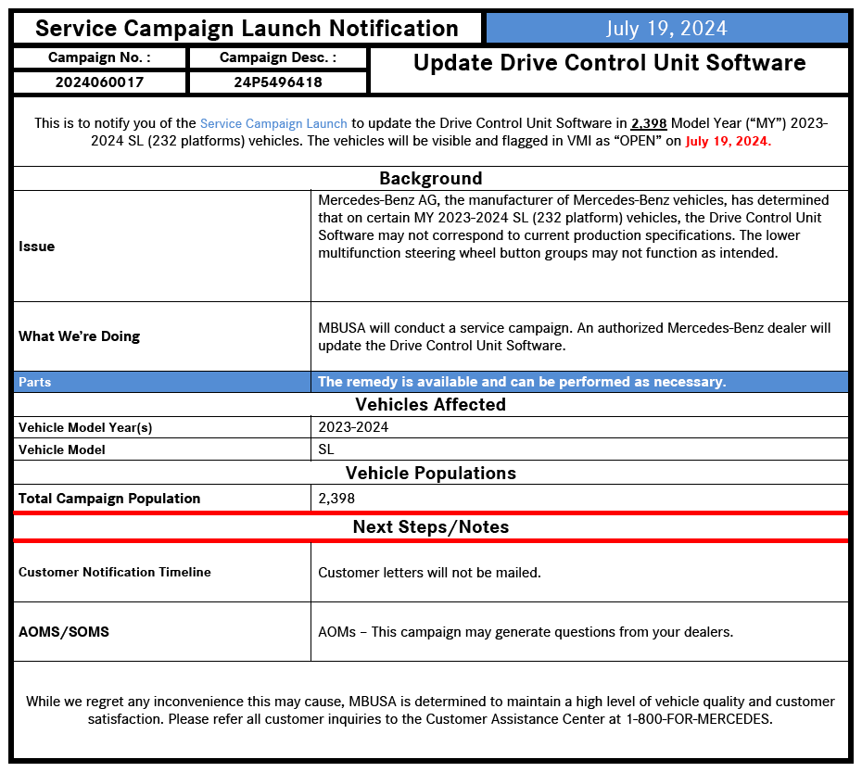Select the red July 19, 2024 text
The height and width of the screenshot is (772, 862).
pyautogui.click(x=729, y=141)
